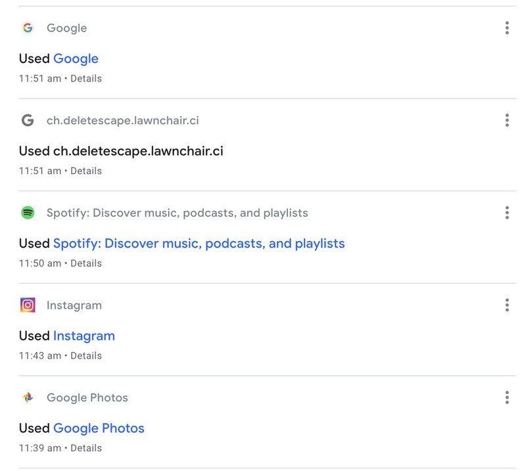
Task: View Details for the 11:51 am Google activity
Action: coord(88,78)
